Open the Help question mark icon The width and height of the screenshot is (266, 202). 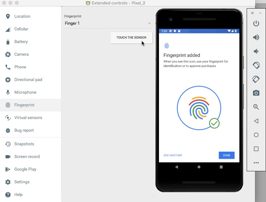[8, 195]
